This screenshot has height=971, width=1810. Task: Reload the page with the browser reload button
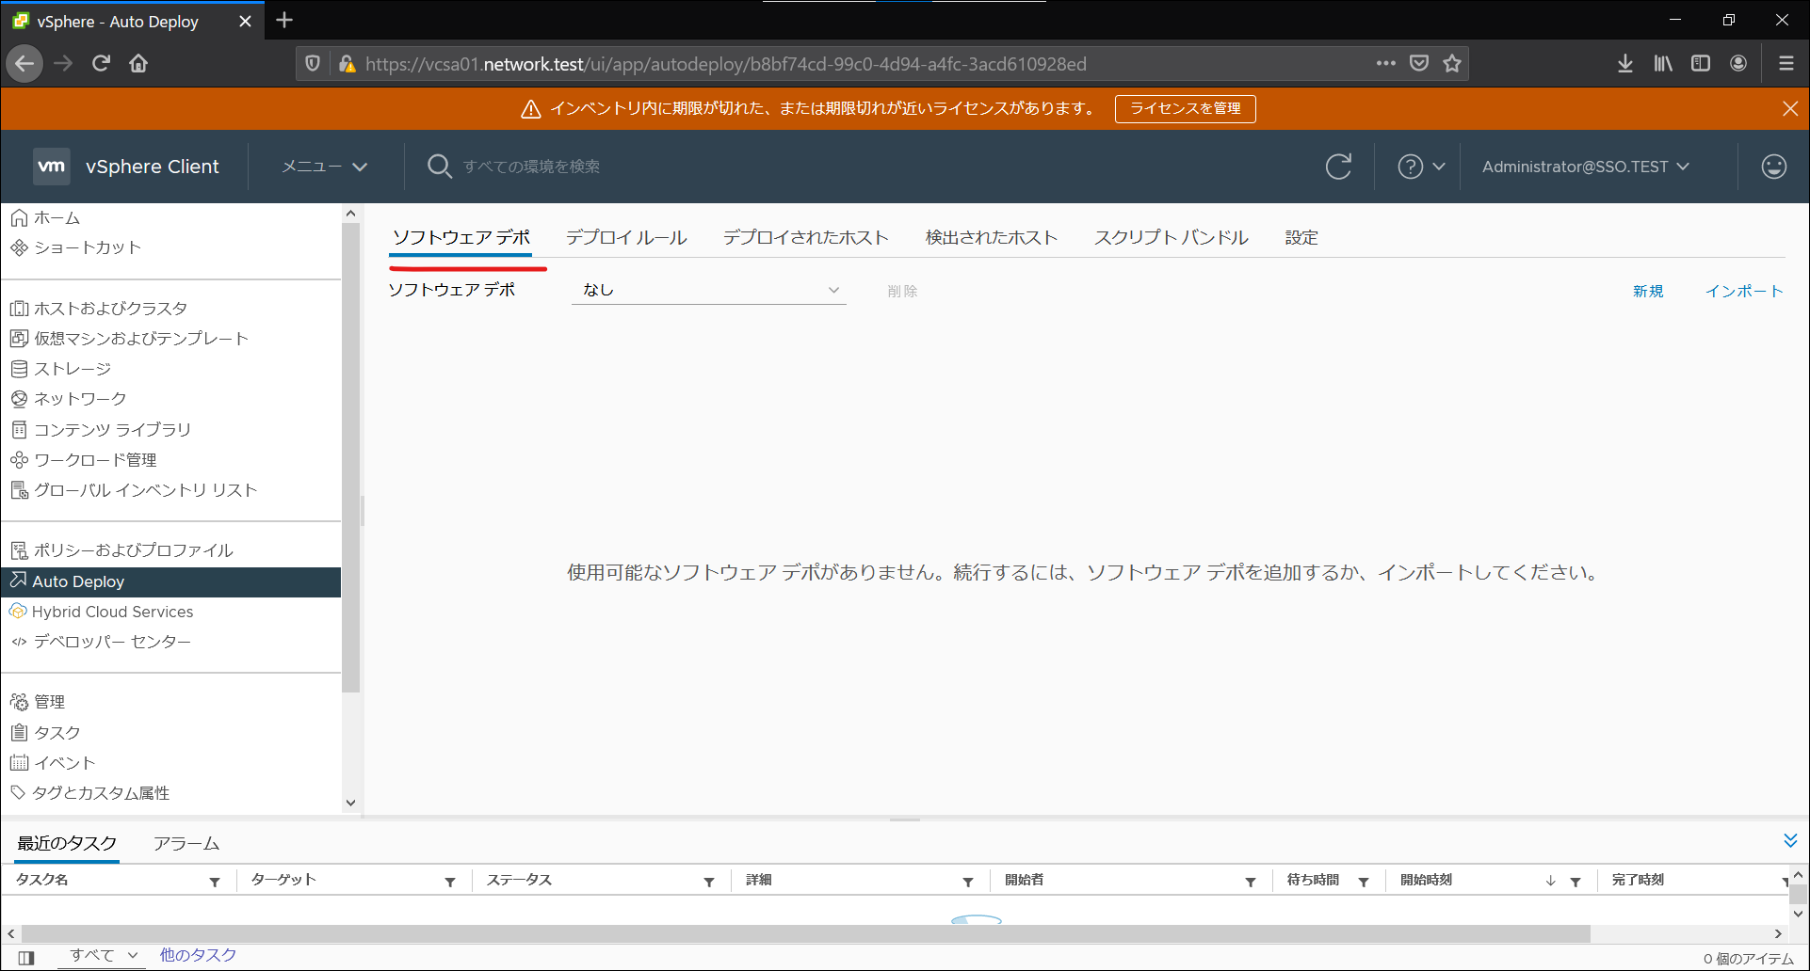point(101,63)
